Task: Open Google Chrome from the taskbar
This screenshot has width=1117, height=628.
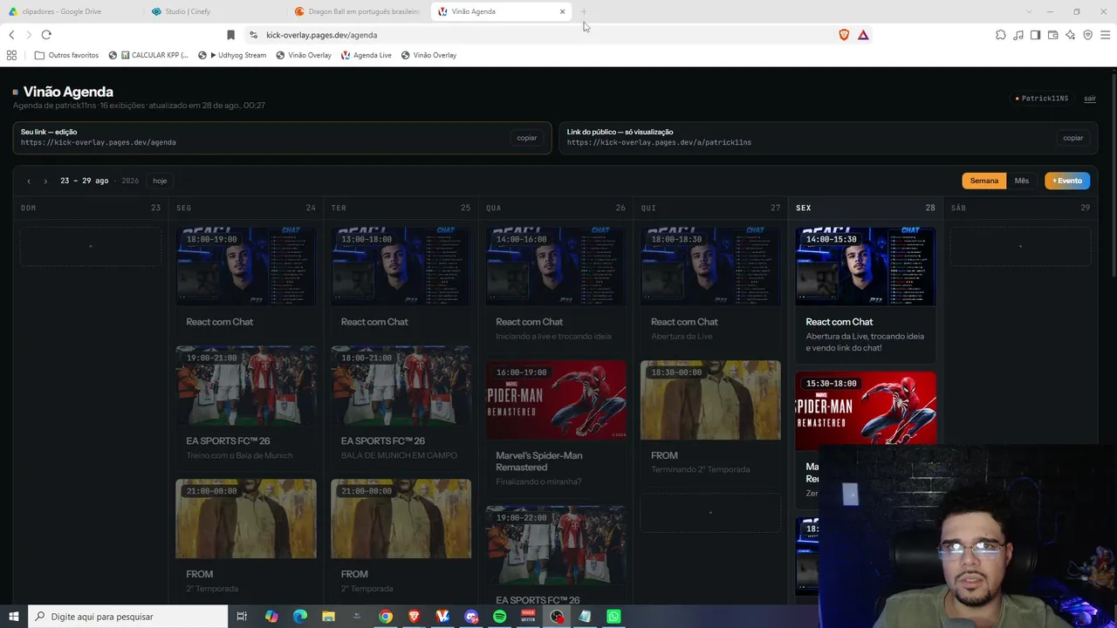Action: (x=386, y=617)
